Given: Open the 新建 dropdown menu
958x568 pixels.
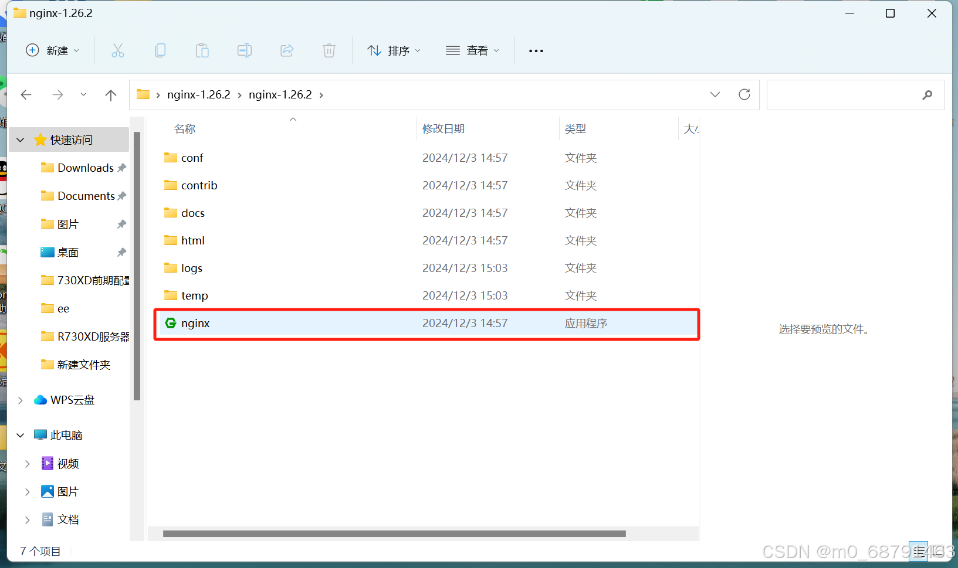Looking at the screenshot, I should pos(53,51).
